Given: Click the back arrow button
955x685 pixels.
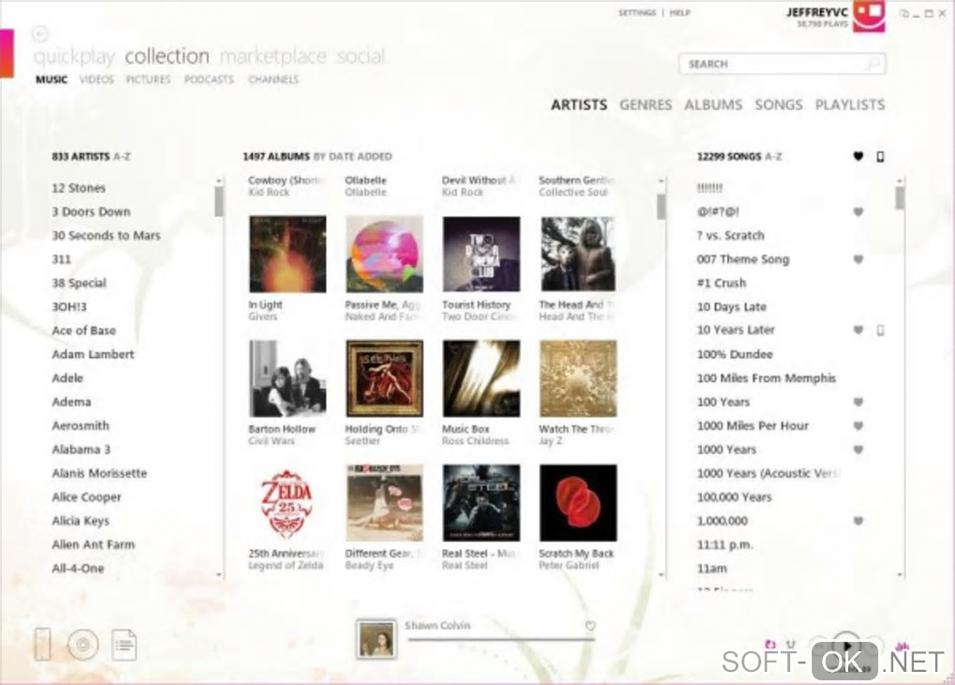Looking at the screenshot, I should (41, 34).
